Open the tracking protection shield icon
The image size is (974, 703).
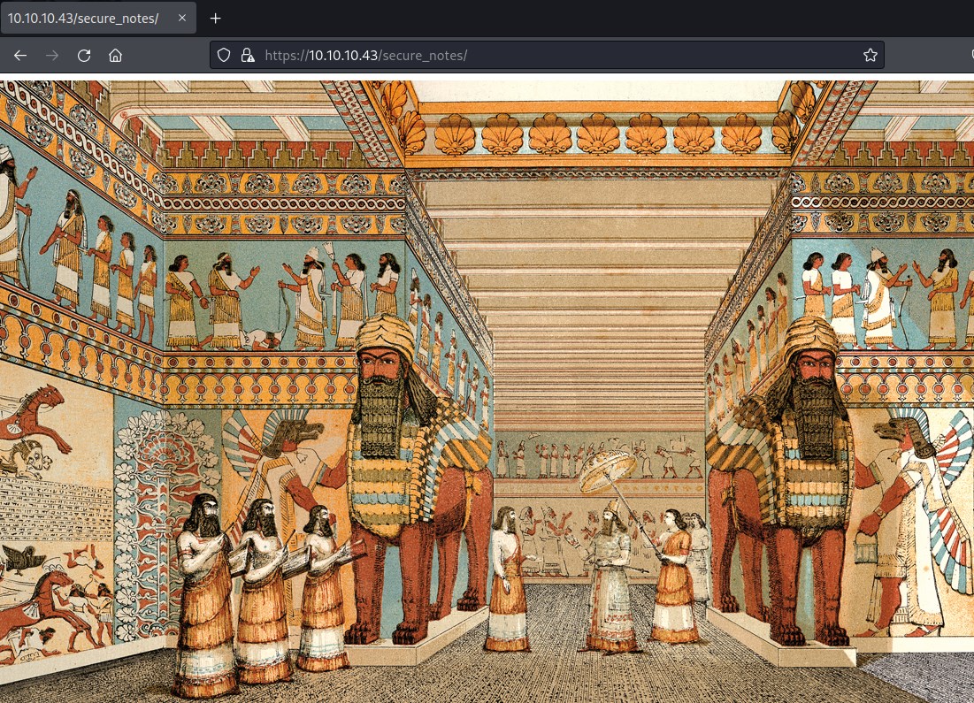point(225,55)
